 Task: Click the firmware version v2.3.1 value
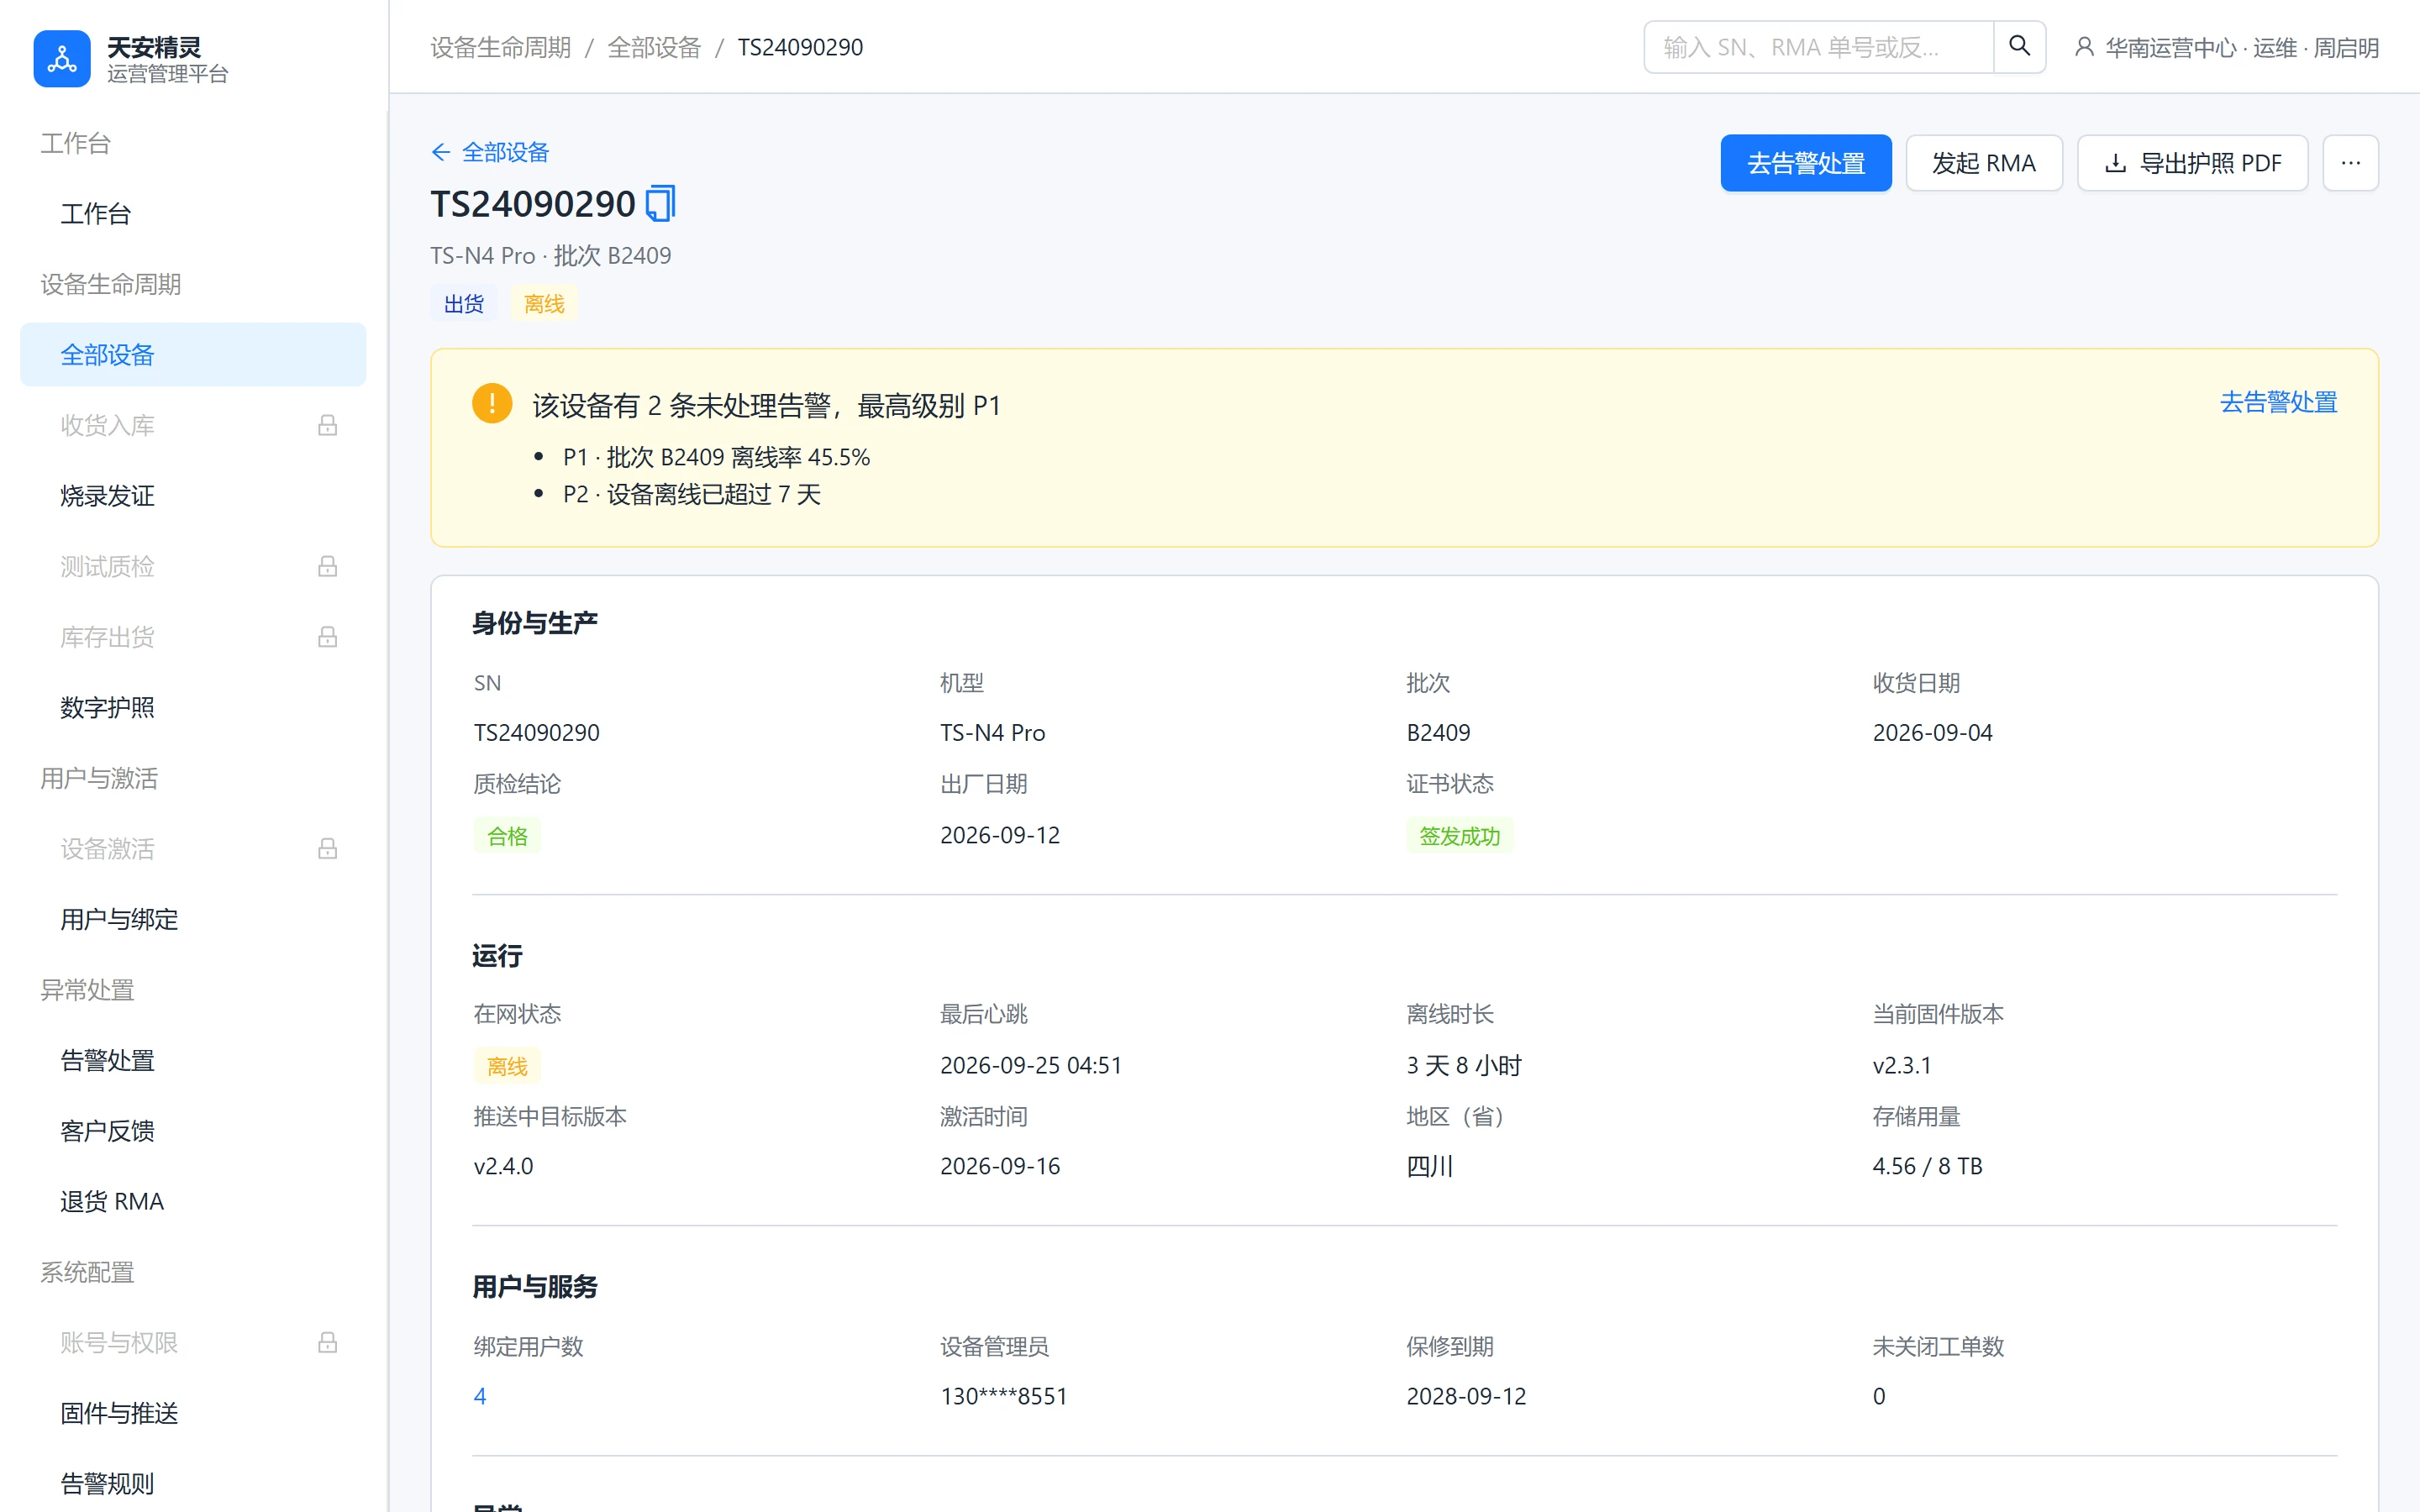coord(1902,1065)
